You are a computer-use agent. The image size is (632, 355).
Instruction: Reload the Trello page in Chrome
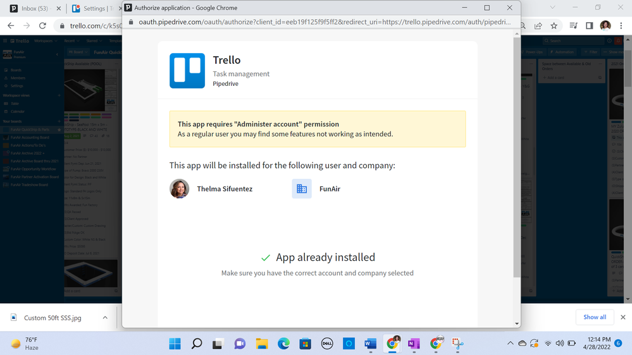[42, 26]
